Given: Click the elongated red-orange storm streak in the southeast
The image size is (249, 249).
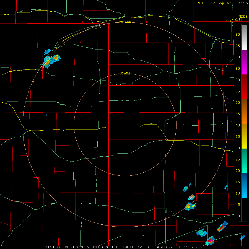Looking at the screenshot, I should click(222, 227).
